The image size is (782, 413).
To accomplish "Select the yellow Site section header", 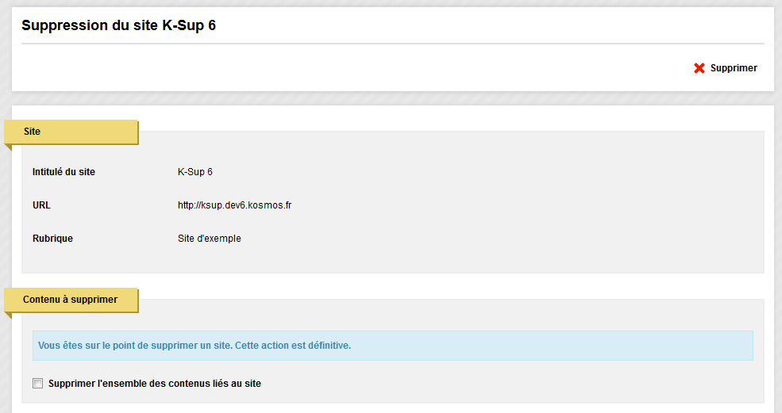I will click(71, 132).
